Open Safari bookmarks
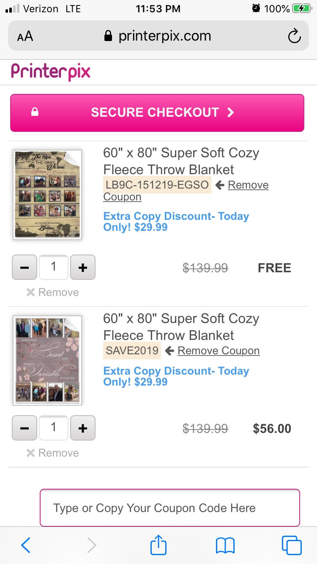Viewport: 317px width, 564px height. click(x=225, y=545)
